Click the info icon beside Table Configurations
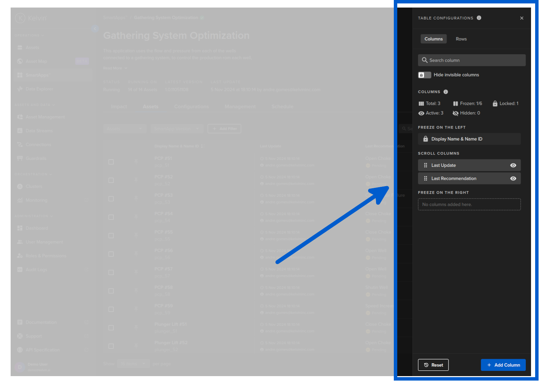542x384 pixels. coord(479,18)
